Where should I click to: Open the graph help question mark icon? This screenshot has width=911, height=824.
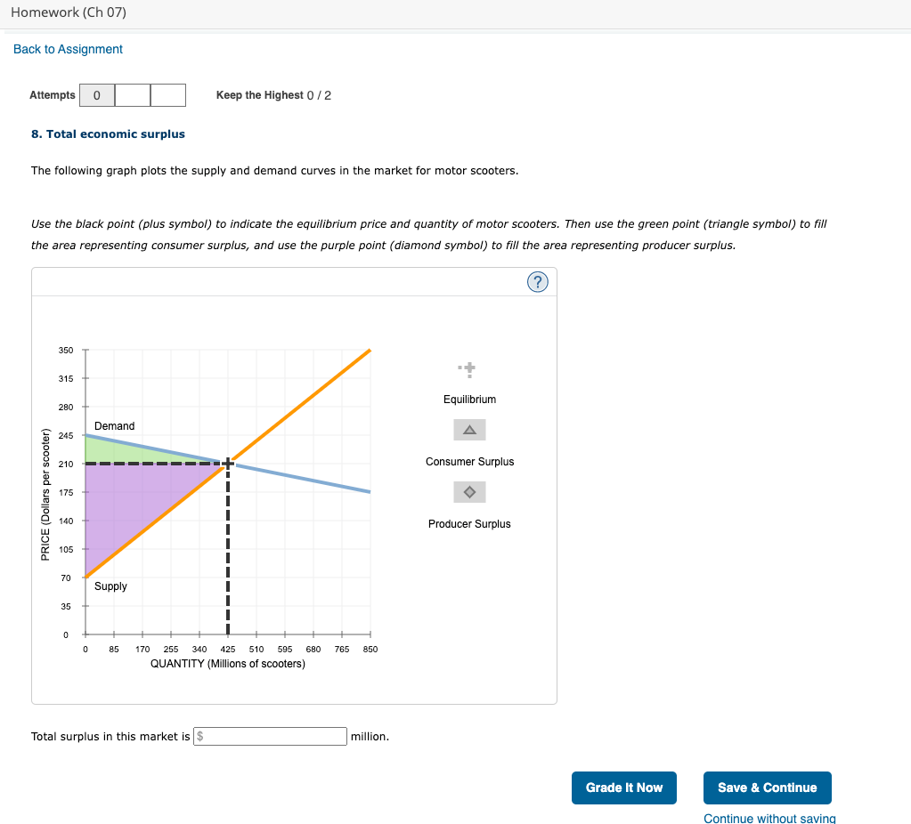point(537,282)
